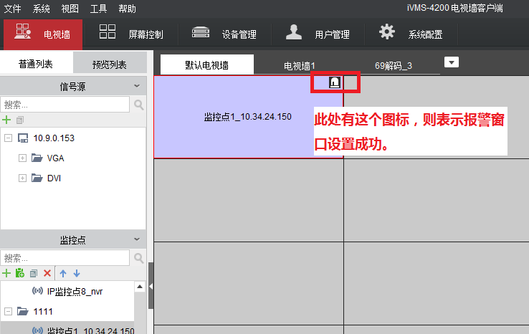Switch to the 预览列表 tab
Viewport: 529px width, 334px height.
pos(109,65)
